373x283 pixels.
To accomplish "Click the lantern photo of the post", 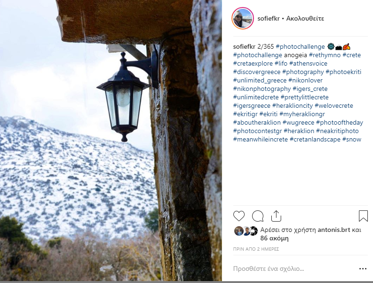I will pyautogui.click(x=111, y=140).
